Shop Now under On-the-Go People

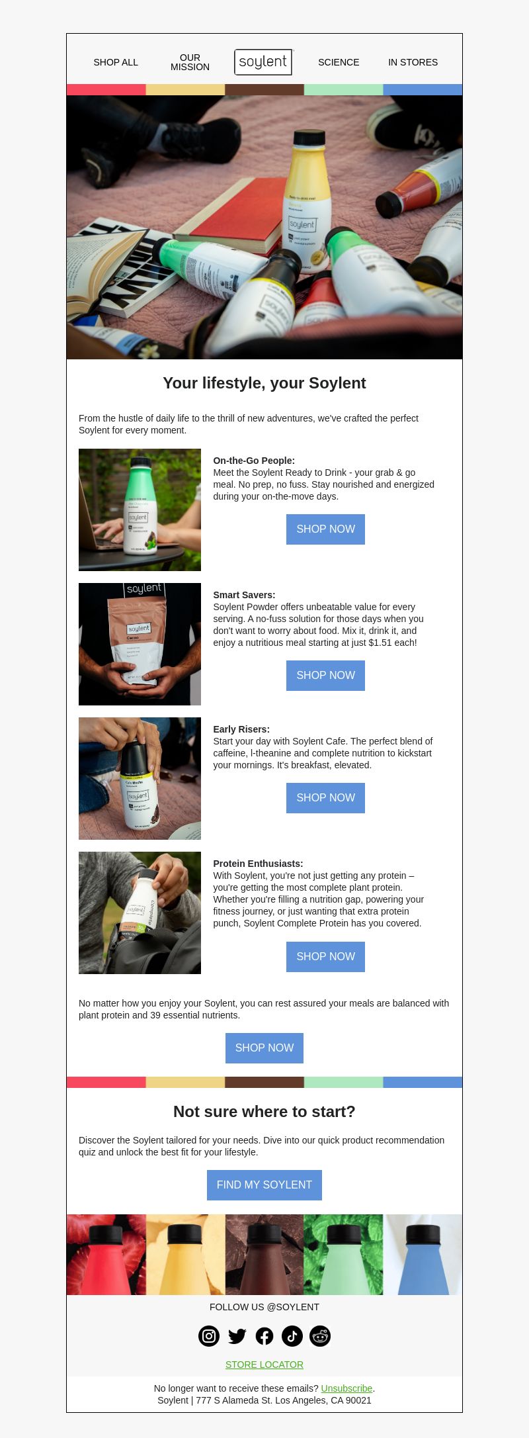[325, 529]
